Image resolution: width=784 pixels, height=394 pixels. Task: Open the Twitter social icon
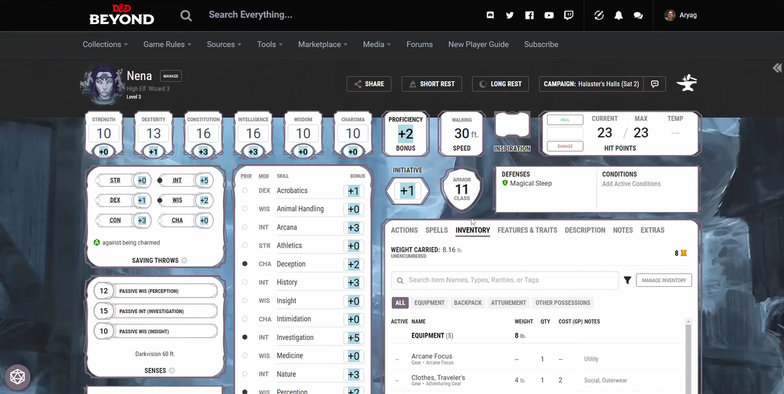(x=510, y=15)
